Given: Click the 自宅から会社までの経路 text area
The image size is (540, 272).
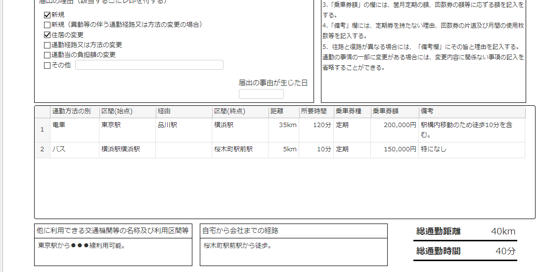Looking at the screenshot, I should coord(293,252).
